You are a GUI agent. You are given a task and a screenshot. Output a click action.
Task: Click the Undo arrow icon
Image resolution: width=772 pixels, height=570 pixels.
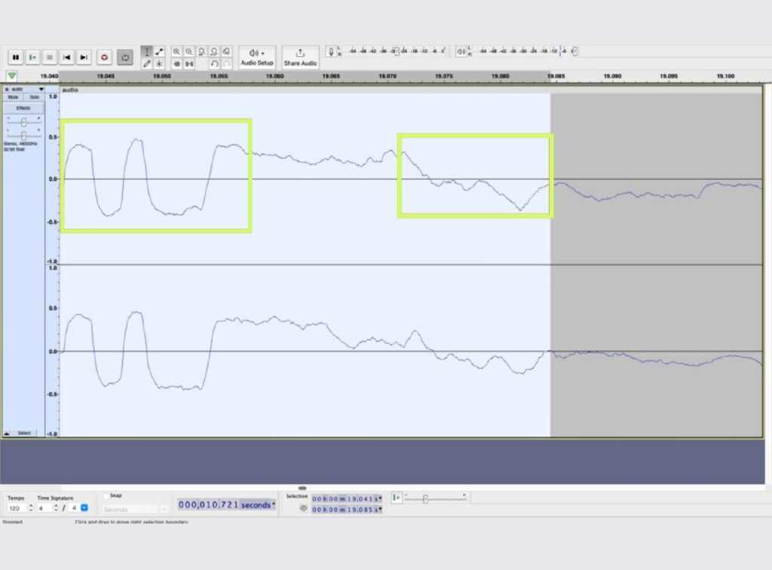pyautogui.click(x=214, y=64)
